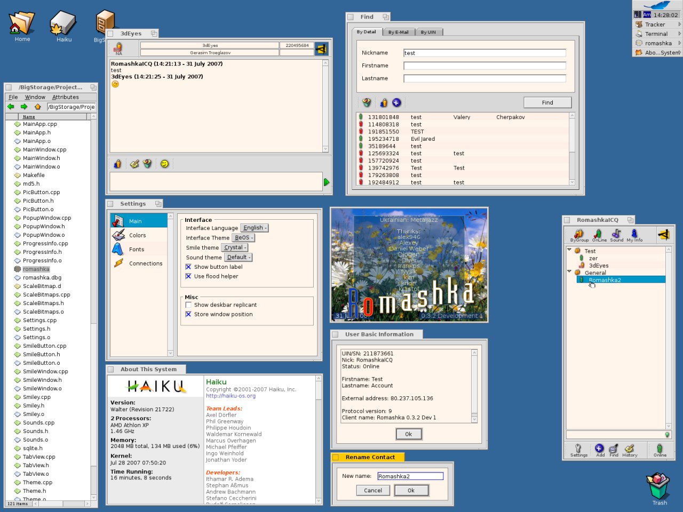Toggle ByGroup view in RomashkaICQ toolbar
Viewport: 683px width, 512px height.
pos(579,235)
